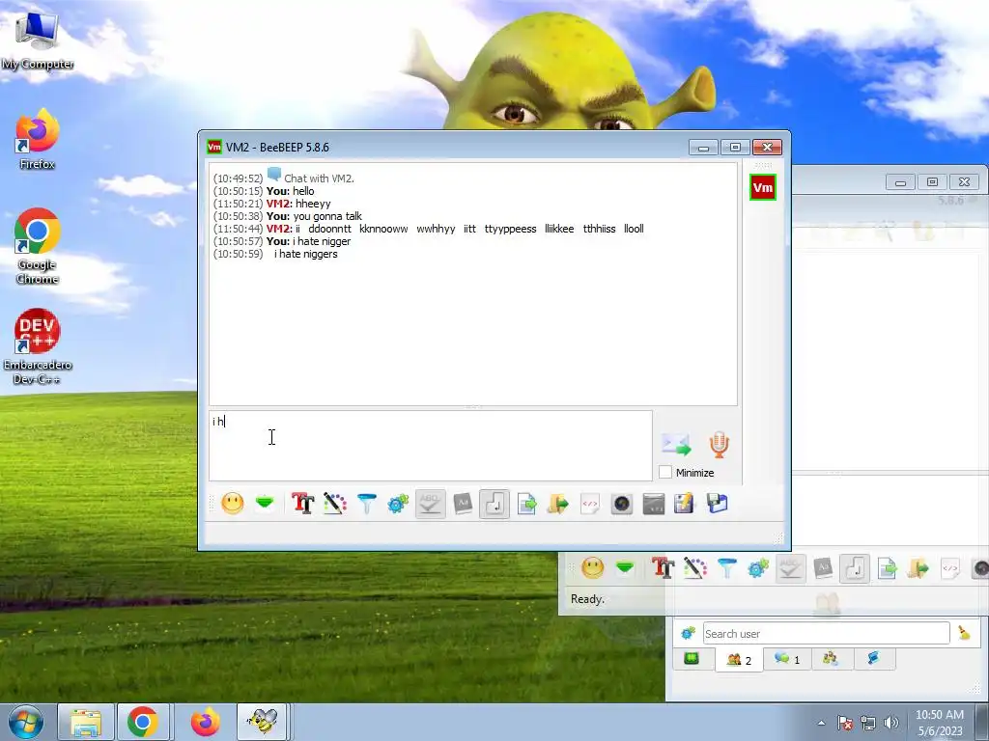Send a file using the document arrow icon
This screenshot has width=989, height=741.
click(526, 504)
